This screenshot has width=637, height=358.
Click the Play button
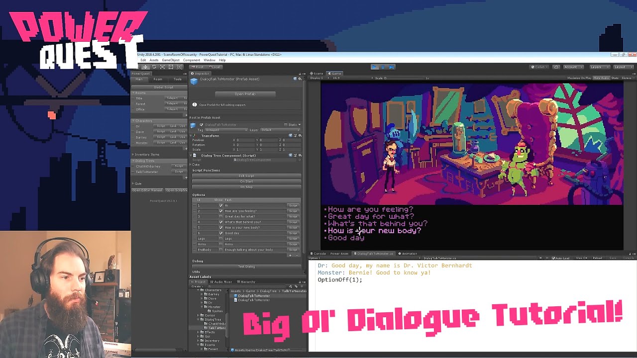tap(374, 67)
